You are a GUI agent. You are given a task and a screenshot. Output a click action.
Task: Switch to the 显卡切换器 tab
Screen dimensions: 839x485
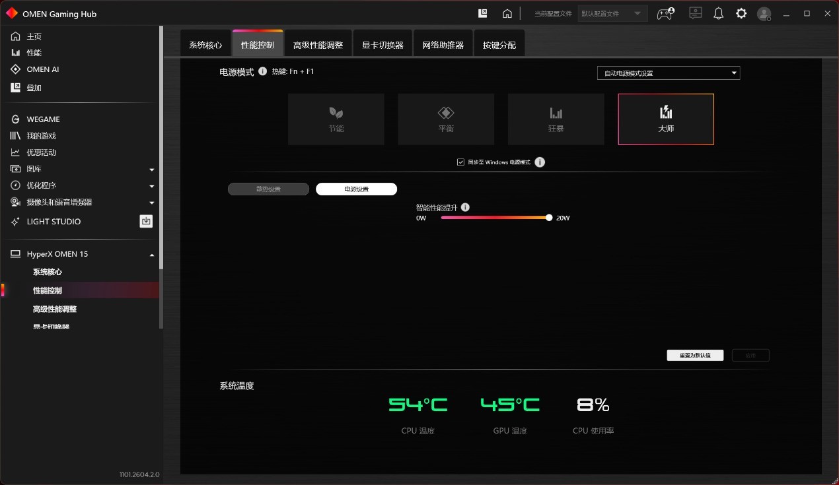point(383,45)
